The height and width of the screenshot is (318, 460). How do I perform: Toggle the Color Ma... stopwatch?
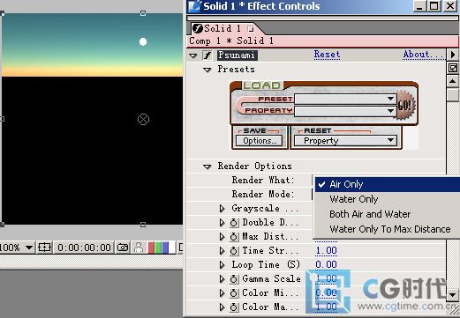click(234, 307)
